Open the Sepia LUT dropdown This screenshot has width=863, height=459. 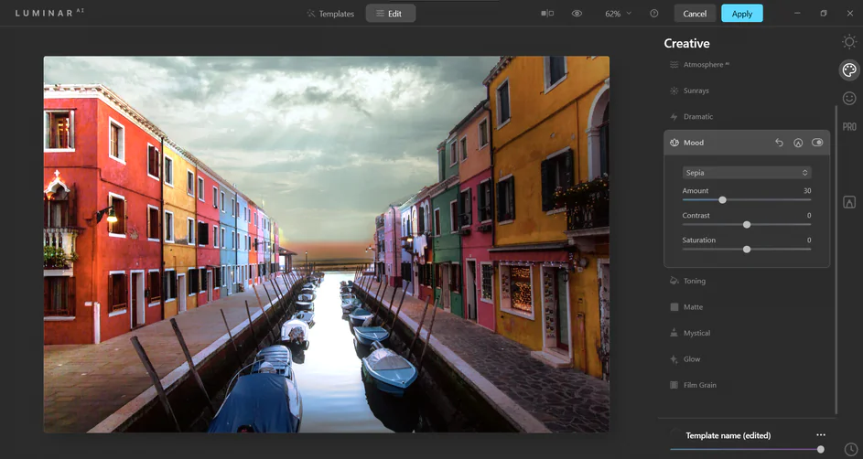(746, 173)
